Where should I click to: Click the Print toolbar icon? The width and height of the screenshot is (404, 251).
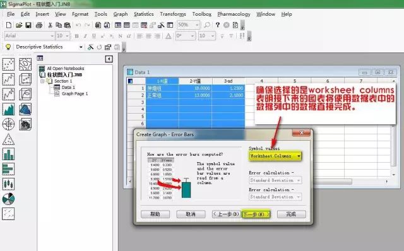(x=39, y=25)
